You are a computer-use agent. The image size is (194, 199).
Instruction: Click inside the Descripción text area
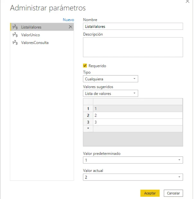point(133,47)
